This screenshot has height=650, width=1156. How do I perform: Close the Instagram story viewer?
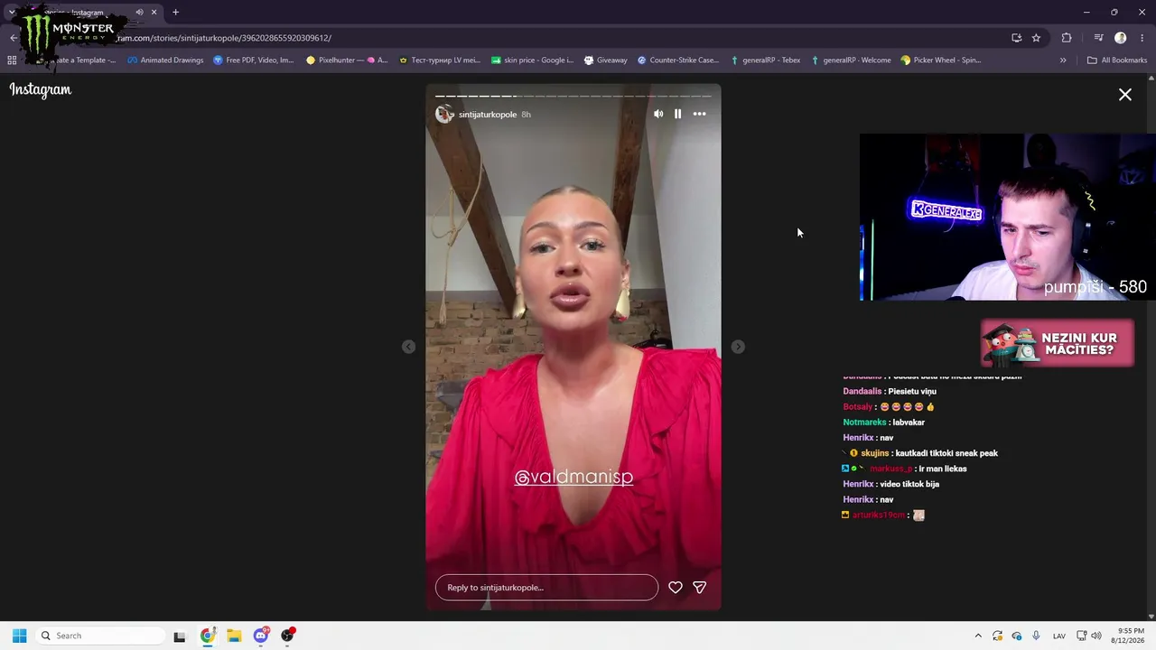coord(1125,95)
